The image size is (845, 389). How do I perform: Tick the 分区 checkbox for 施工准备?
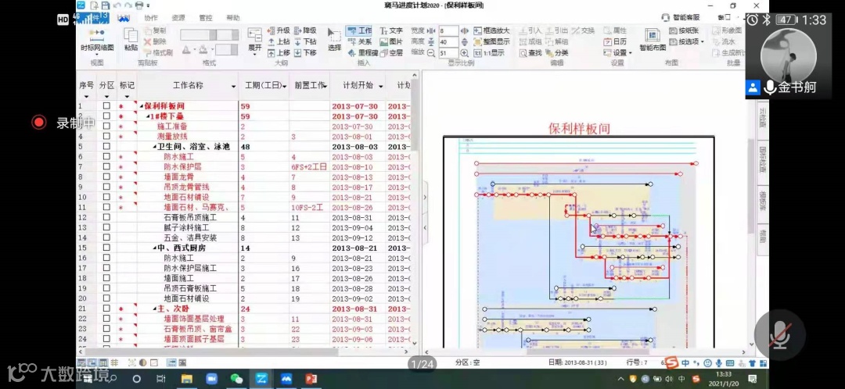point(106,126)
